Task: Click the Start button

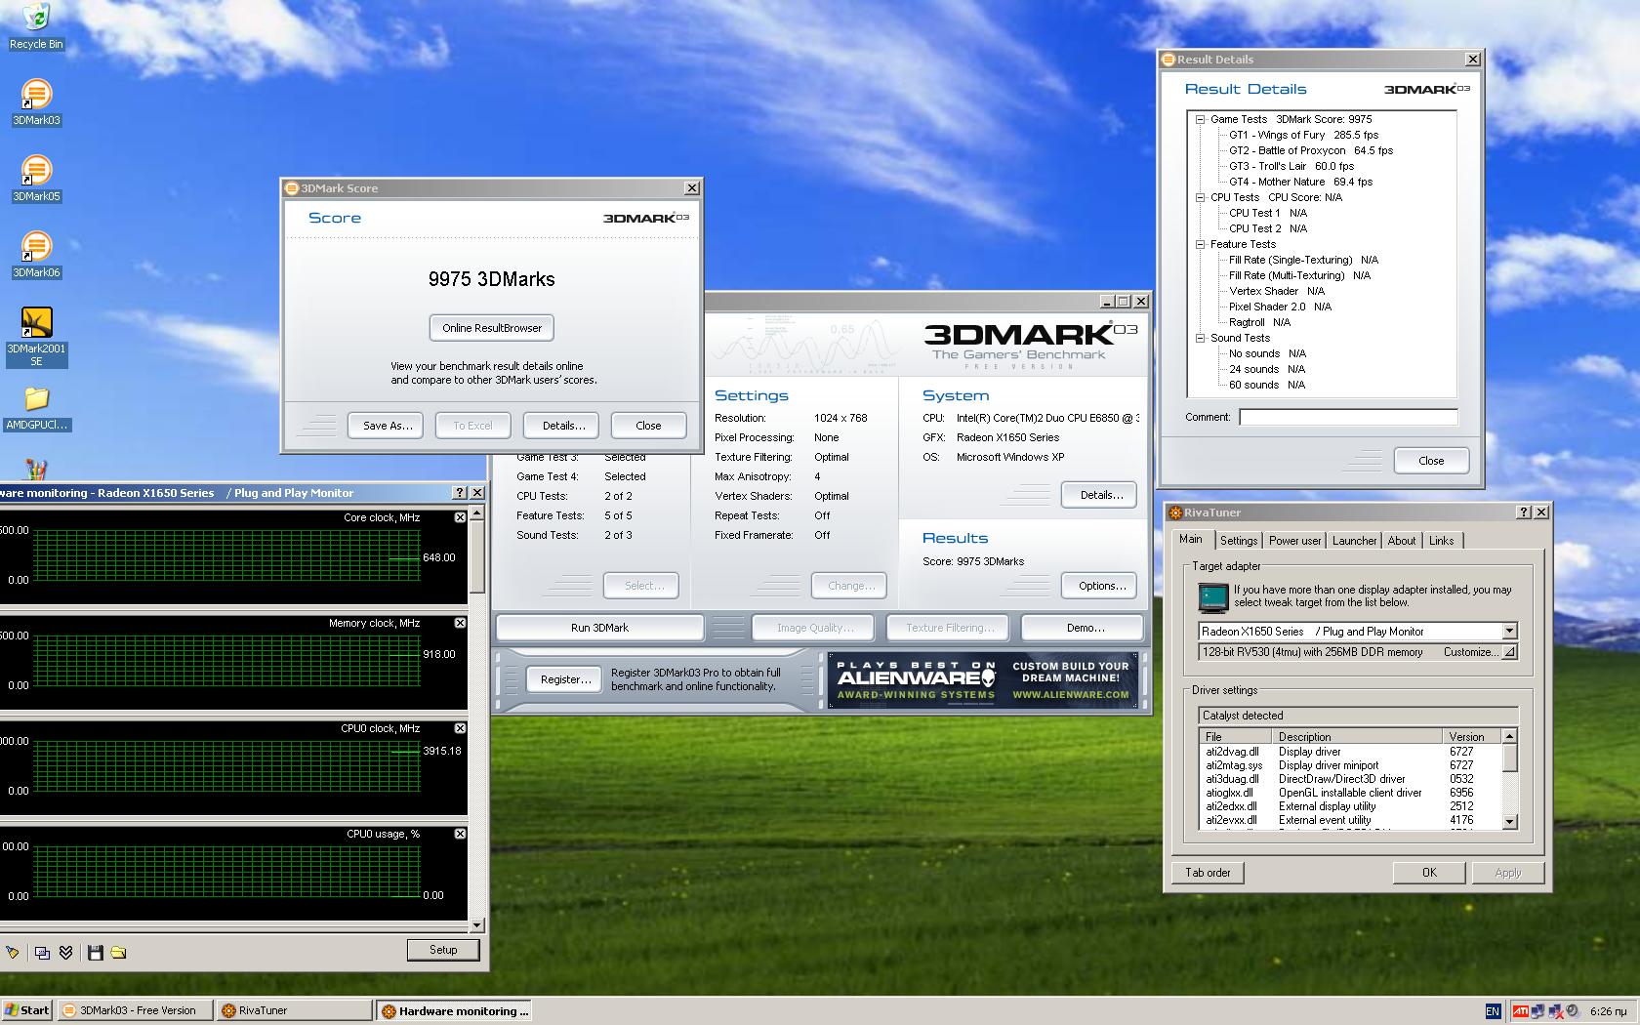Action: pyautogui.click(x=27, y=1010)
